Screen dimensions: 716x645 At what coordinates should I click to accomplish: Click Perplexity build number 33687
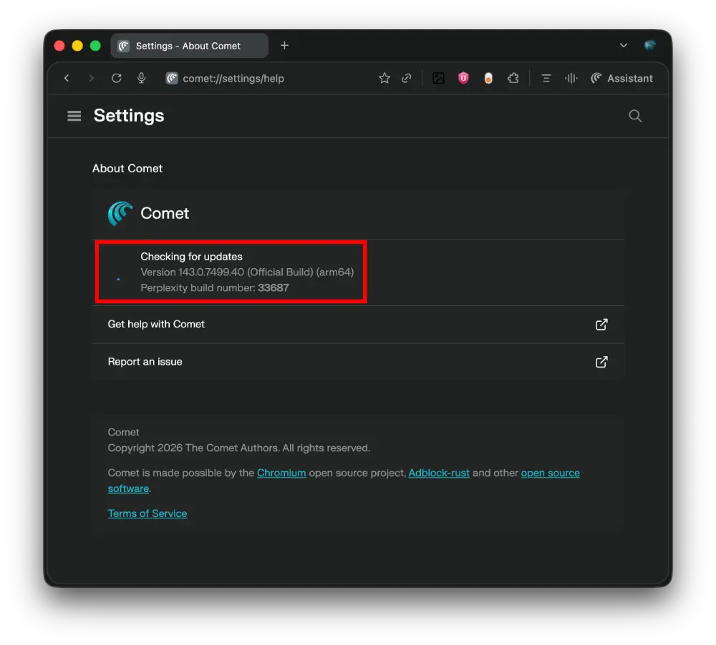coord(215,288)
